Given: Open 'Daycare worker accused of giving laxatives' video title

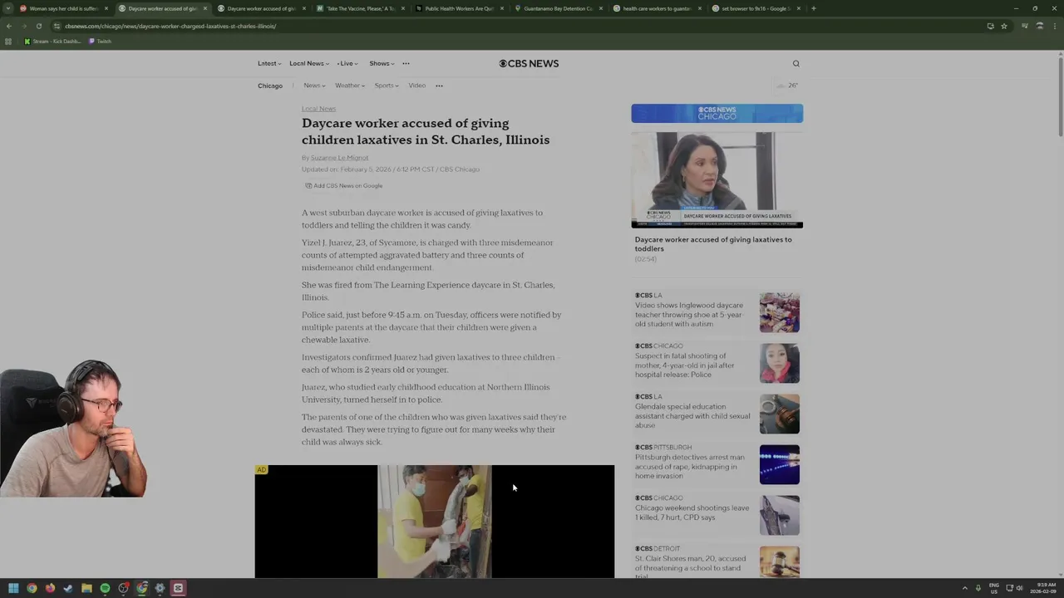Looking at the screenshot, I should click(x=713, y=244).
